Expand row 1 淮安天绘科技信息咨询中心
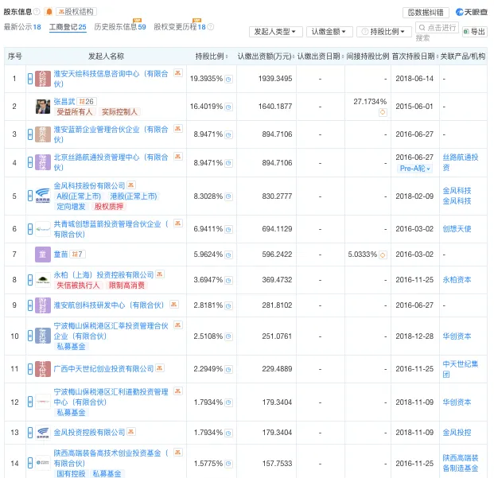Screen dimensions: 494x478 click(x=30, y=79)
